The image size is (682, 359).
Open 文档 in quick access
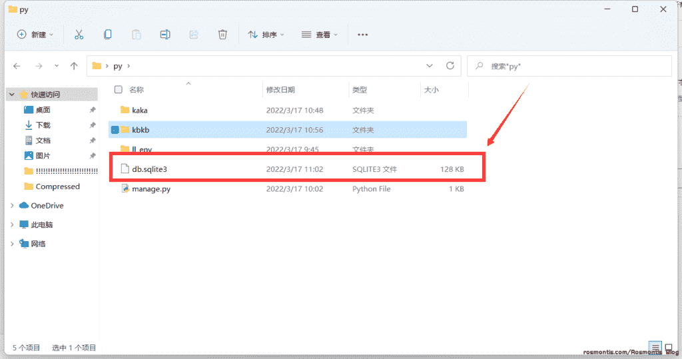[43, 140]
